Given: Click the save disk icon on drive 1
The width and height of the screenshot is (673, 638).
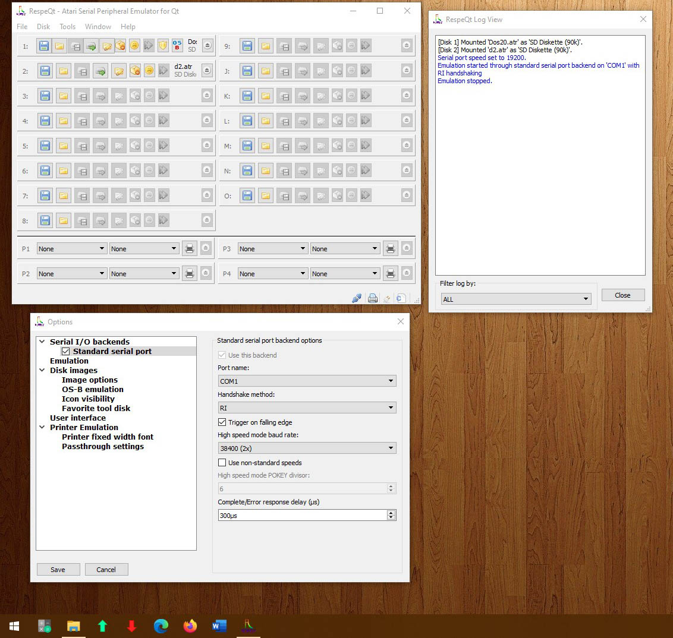Looking at the screenshot, I should pyautogui.click(x=76, y=46).
